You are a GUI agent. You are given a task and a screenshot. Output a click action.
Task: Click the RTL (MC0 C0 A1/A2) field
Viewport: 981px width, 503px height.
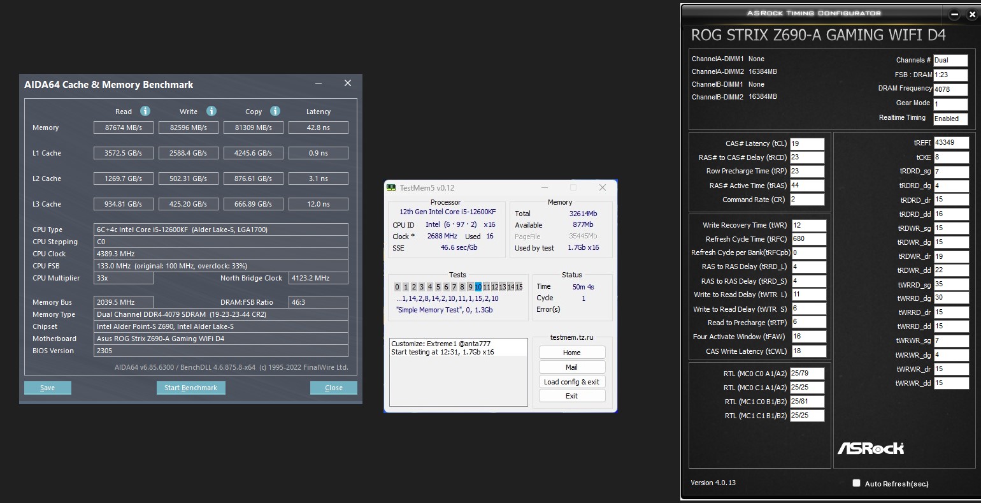point(808,374)
